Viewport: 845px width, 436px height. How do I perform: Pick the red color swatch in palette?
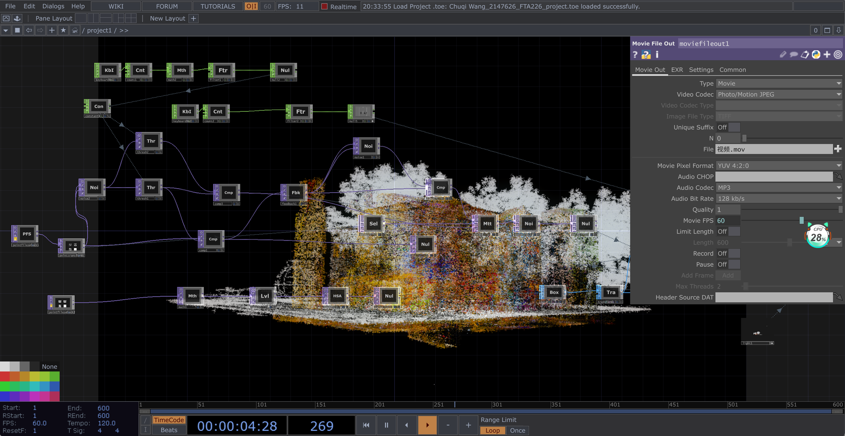pos(5,376)
